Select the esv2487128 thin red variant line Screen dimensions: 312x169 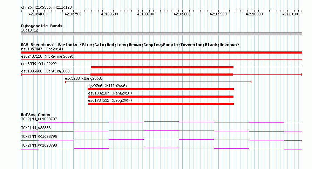(x=161, y=59)
